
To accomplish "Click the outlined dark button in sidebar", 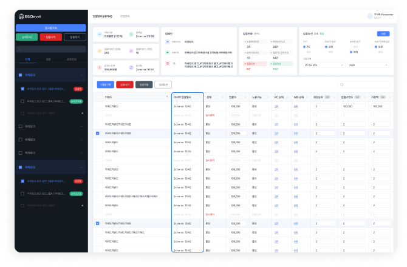I will click(x=75, y=37).
